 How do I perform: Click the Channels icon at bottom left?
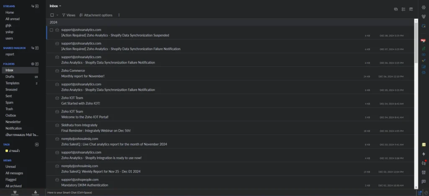(x=15, y=193)
